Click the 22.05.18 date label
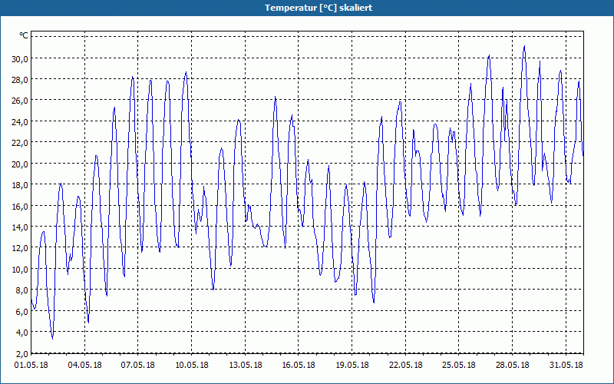Screen dimensions: 614x384 [x=406, y=366]
